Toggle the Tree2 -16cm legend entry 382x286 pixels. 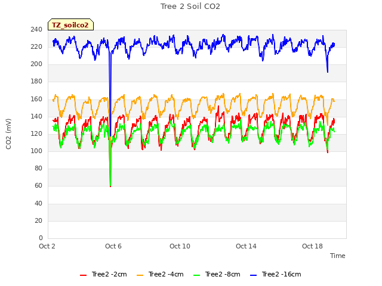coord(276,274)
